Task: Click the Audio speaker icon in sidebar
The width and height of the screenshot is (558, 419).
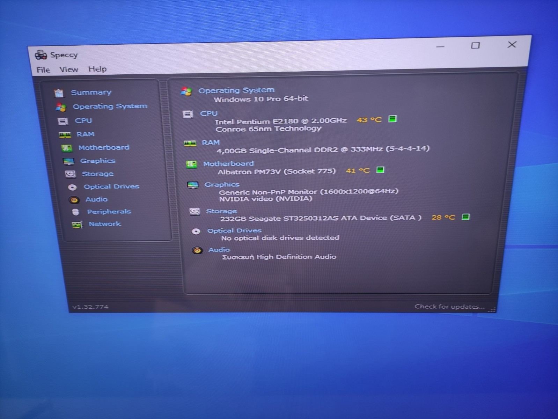Action: pos(74,200)
